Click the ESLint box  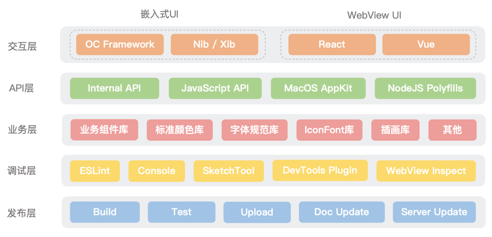pos(95,171)
